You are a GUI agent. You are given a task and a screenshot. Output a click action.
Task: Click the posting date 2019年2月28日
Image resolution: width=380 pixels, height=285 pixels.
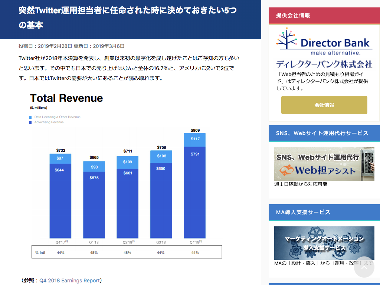pyautogui.click(x=55, y=46)
